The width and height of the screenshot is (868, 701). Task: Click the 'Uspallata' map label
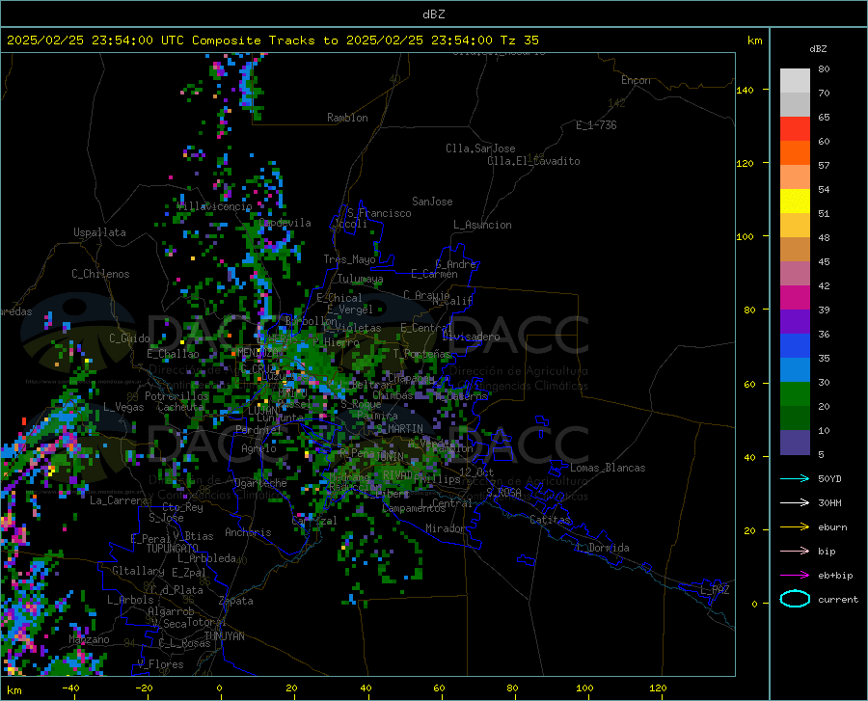click(x=99, y=232)
